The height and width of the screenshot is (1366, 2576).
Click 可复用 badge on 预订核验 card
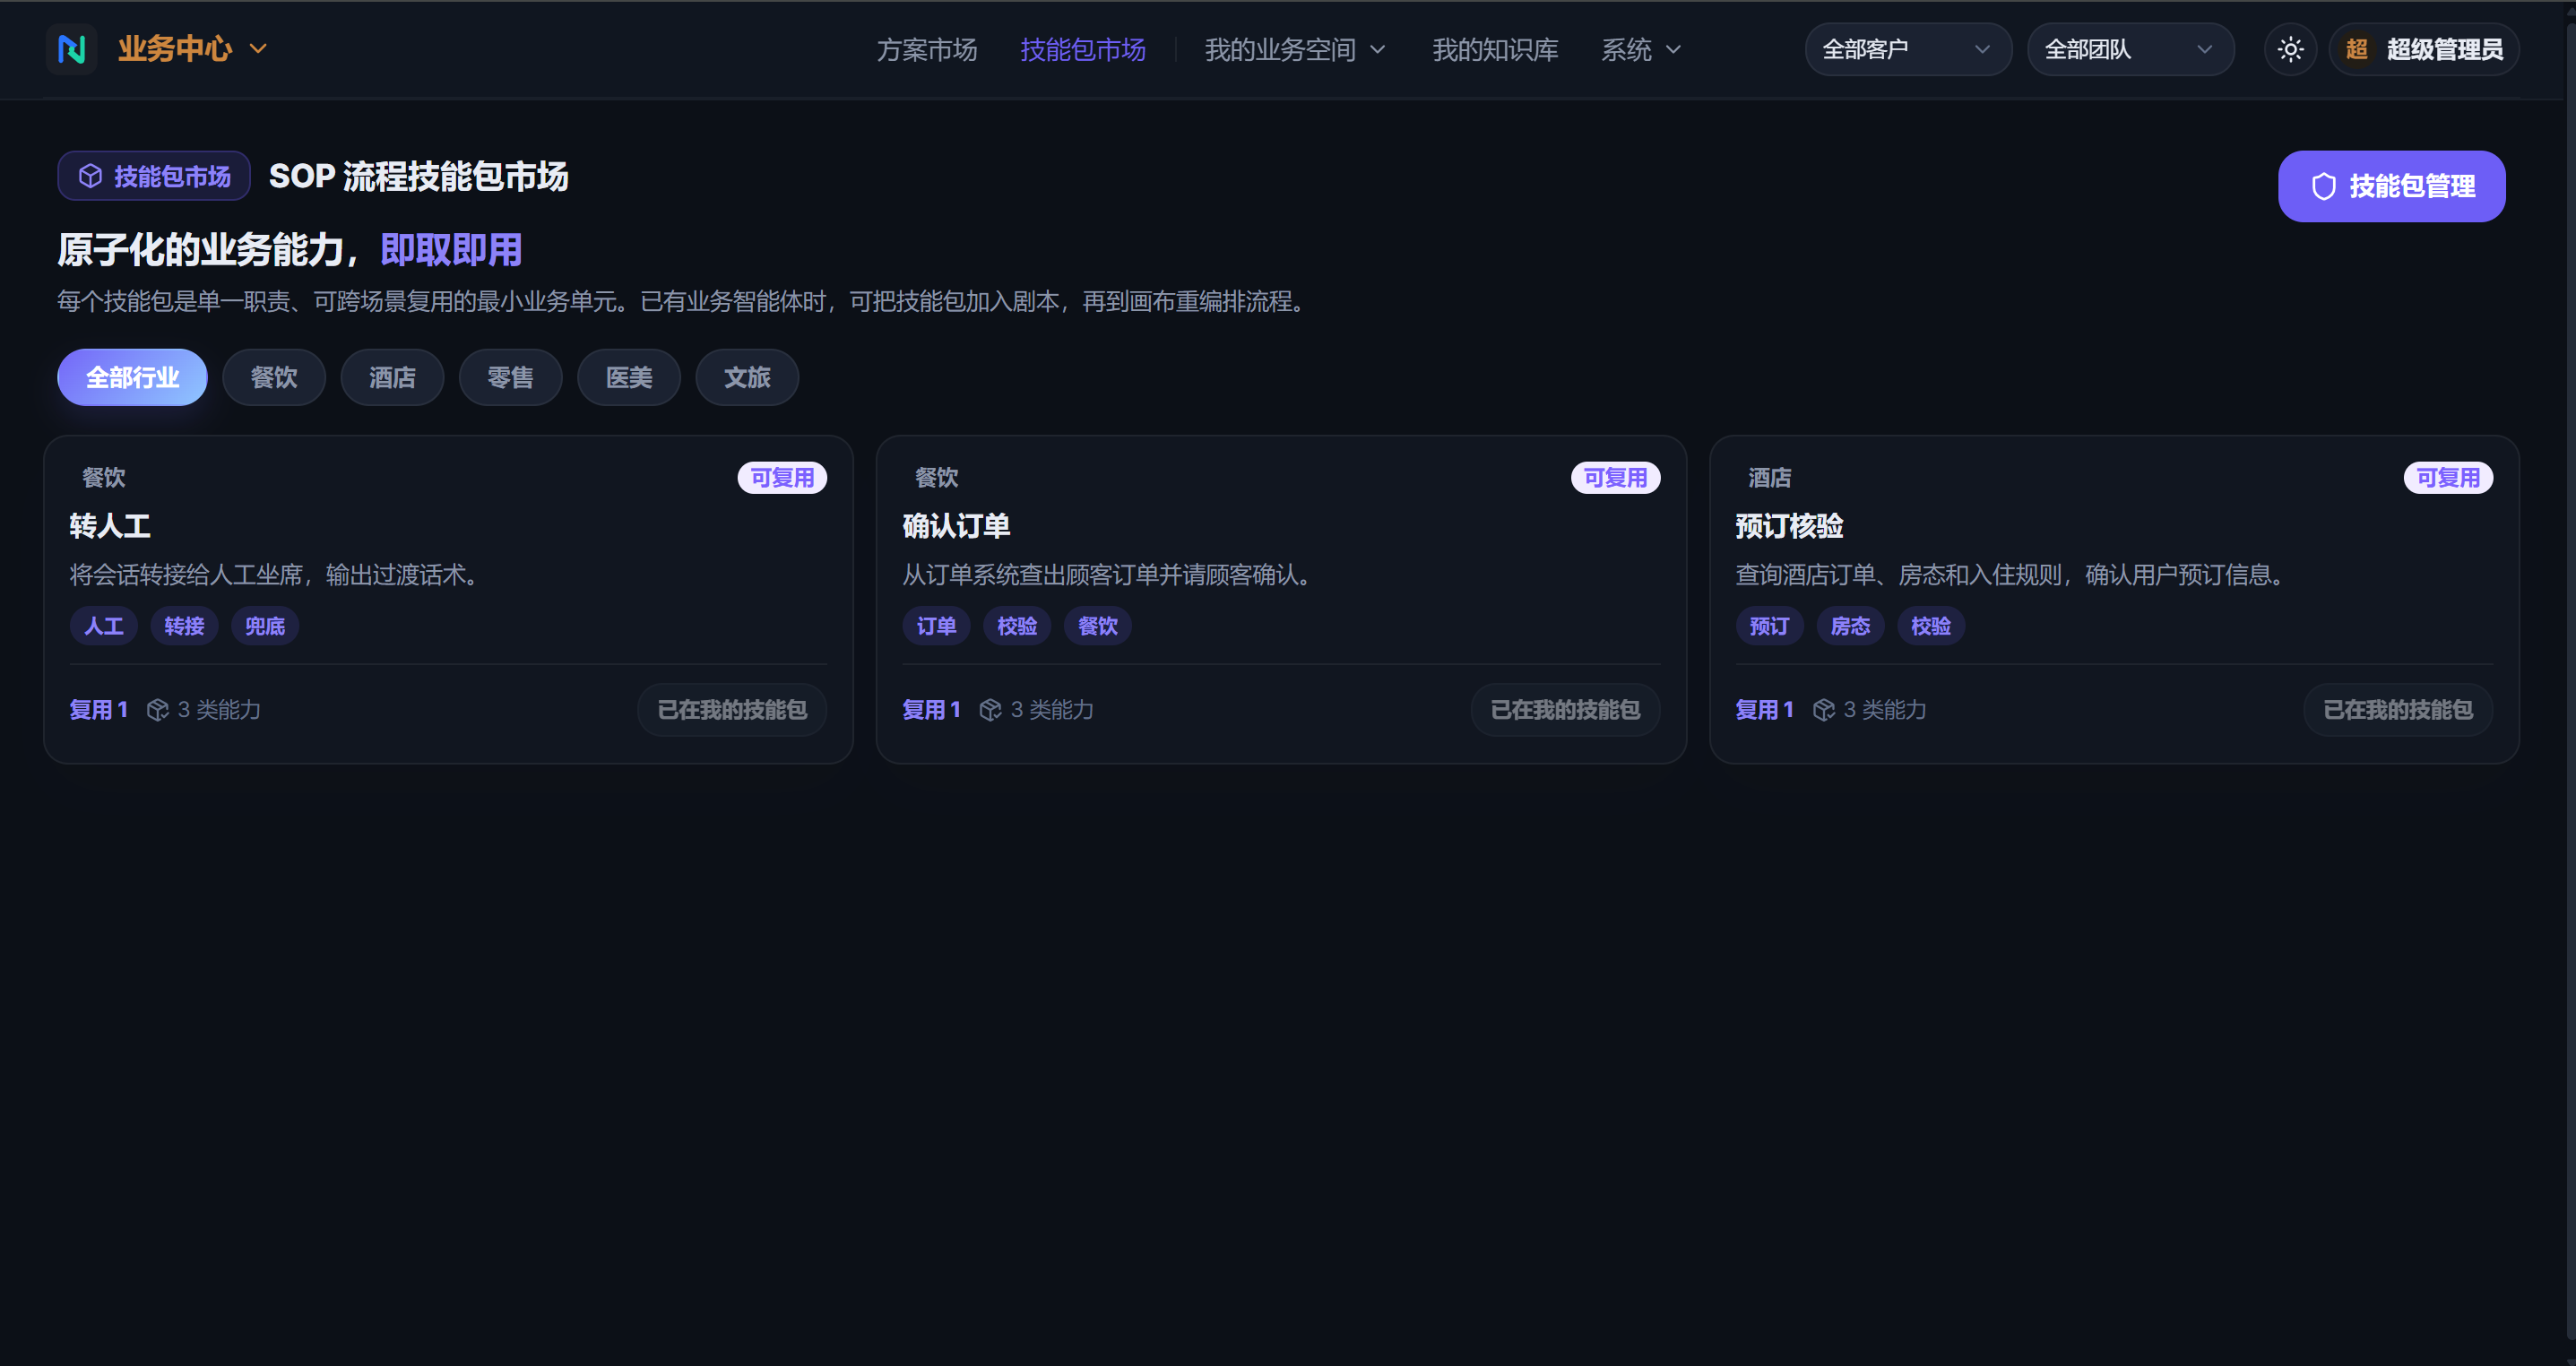click(2448, 478)
